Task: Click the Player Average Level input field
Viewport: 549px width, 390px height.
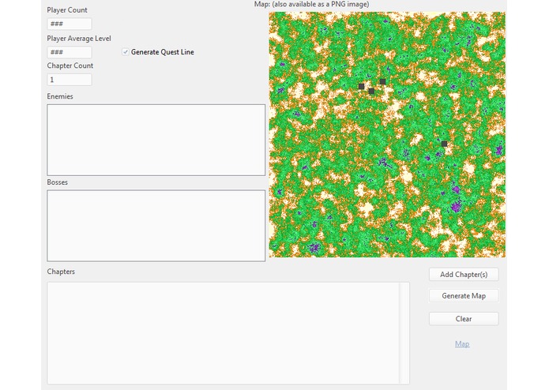Action: coord(70,52)
